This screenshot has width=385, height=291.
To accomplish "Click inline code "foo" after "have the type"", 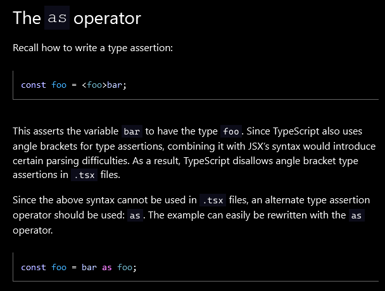I will point(230,132).
